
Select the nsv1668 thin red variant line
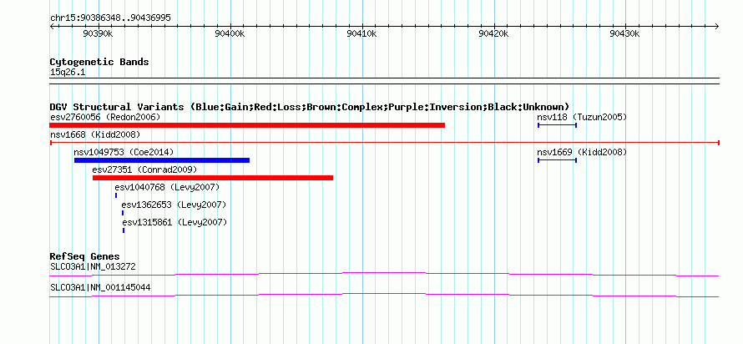[x=384, y=143]
